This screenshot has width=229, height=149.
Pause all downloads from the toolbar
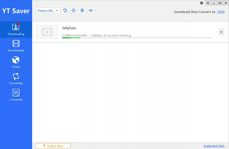[74, 11]
